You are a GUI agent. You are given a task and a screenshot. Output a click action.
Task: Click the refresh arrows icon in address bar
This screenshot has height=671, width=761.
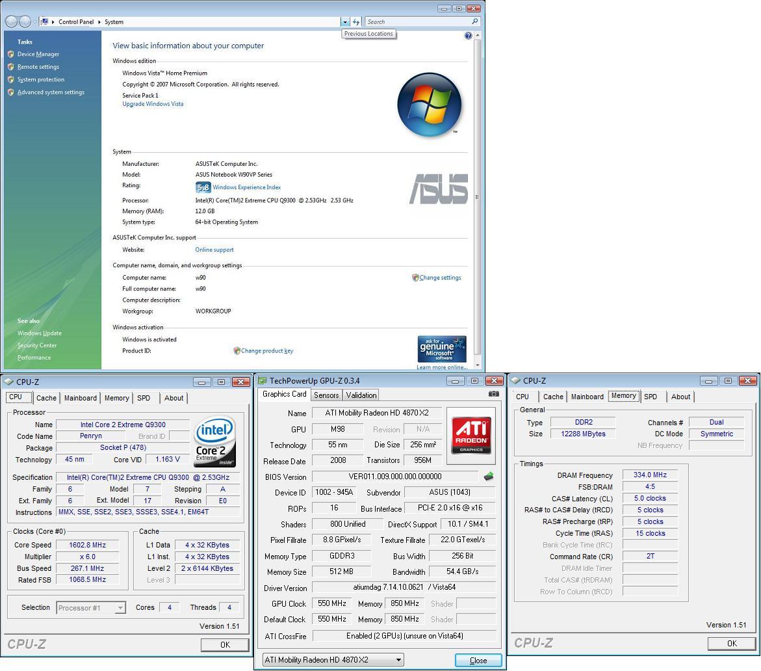356,22
